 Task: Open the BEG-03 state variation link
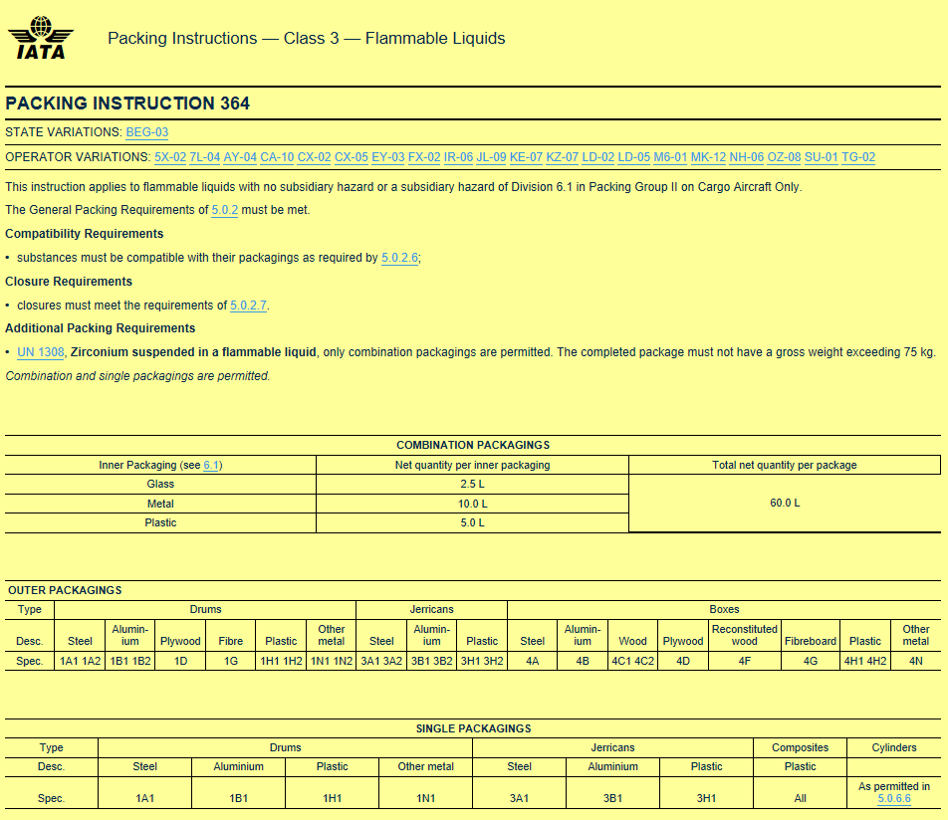(x=145, y=132)
